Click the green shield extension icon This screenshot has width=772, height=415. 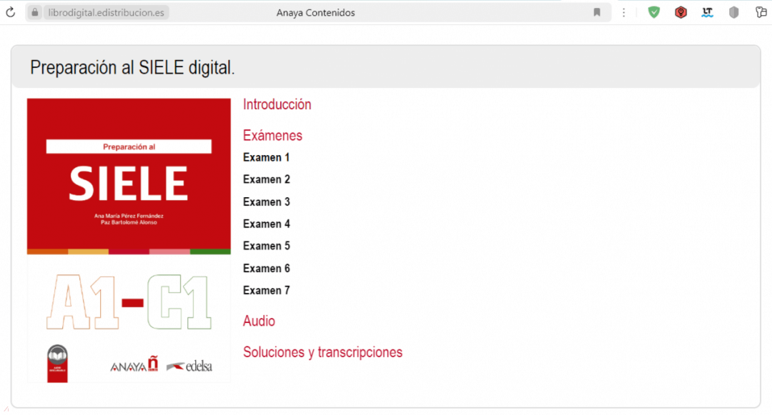tap(654, 12)
